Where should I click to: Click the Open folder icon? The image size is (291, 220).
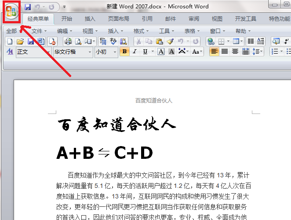point(20,41)
